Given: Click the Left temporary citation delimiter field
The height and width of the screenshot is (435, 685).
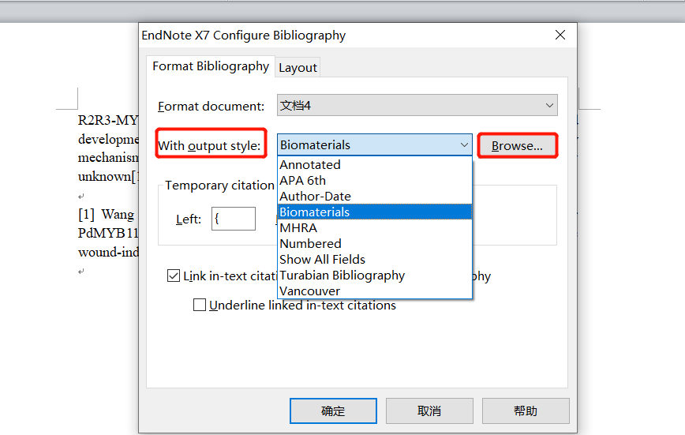Looking at the screenshot, I should pyautogui.click(x=234, y=219).
